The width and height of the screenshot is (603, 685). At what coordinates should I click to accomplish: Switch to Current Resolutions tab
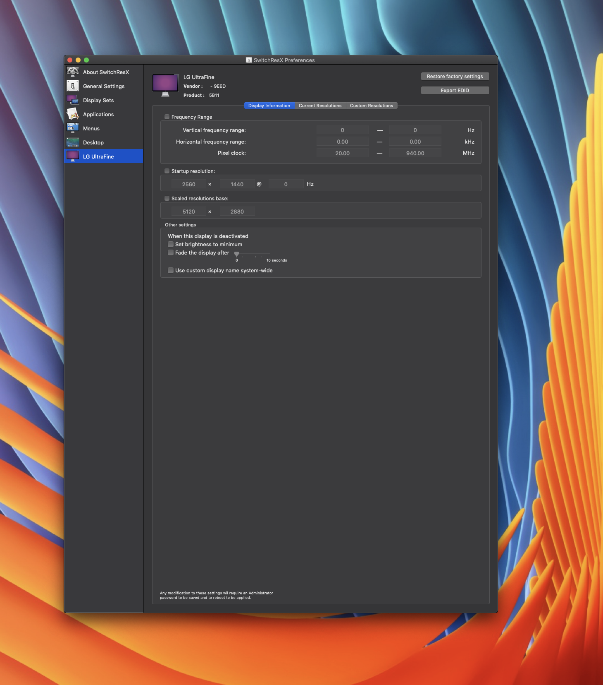(x=320, y=106)
